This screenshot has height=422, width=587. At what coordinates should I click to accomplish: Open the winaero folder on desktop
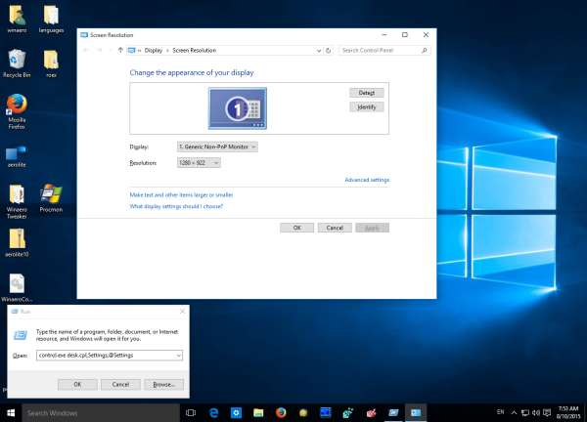[x=17, y=20]
